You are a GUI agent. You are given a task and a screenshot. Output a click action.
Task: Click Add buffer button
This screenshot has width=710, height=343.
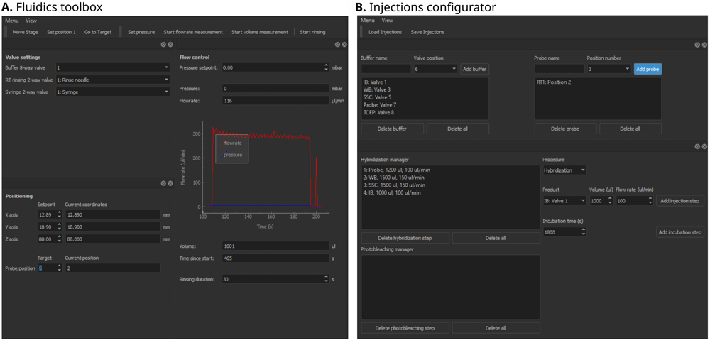click(475, 69)
